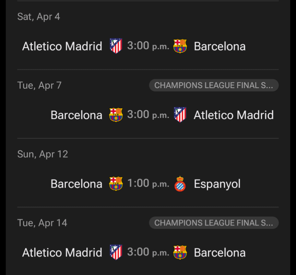Click the Barcelona club badge on the Apr 7 row
Image resolution: width=296 pixels, height=275 pixels.
pyautogui.click(x=116, y=115)
